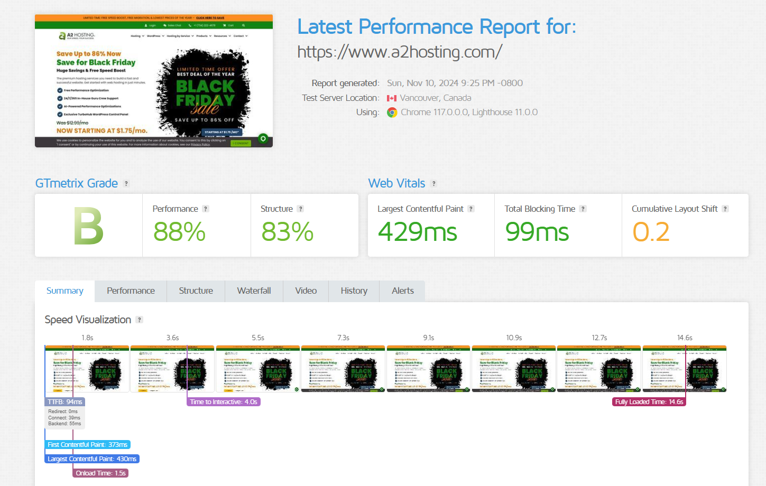Open the Video tab
The image size is (766, 486).
coord(306,291)
